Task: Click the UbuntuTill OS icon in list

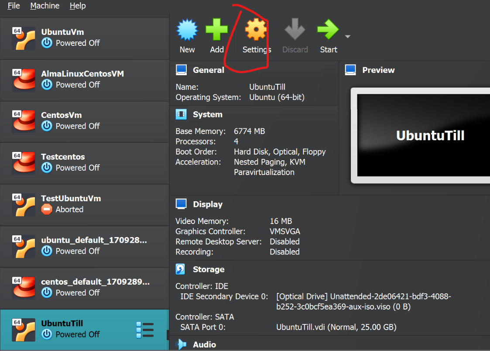Action: pyautogui.click(x=24, y=330)
